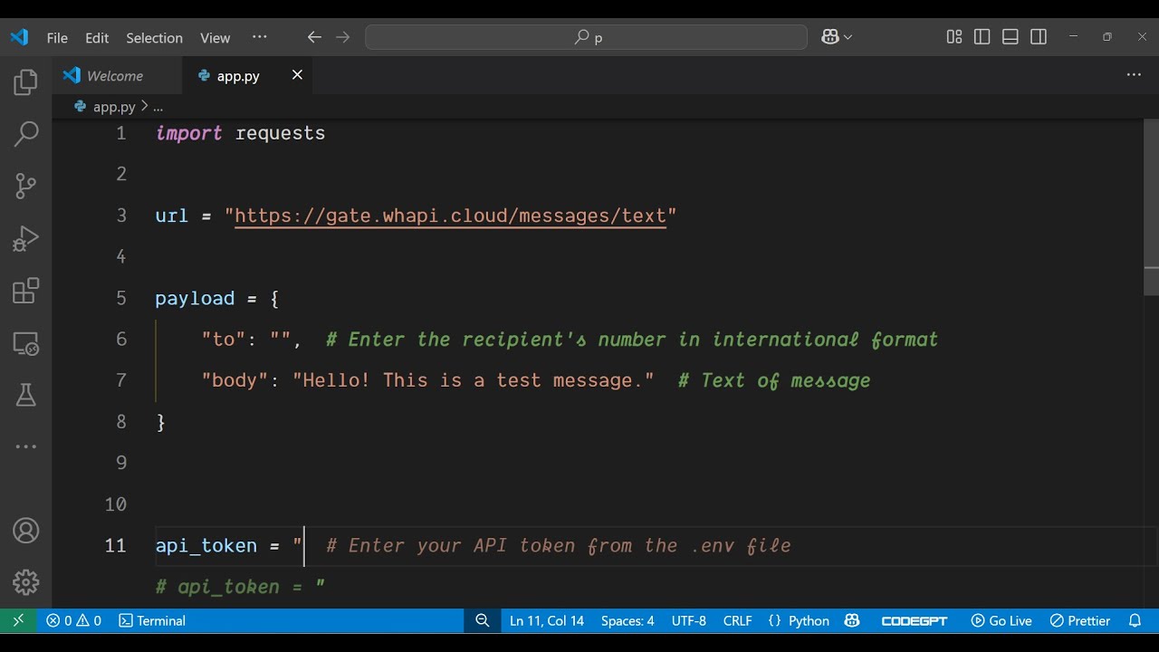Open the Copilot dropdown arrow in the title bar
Viewport: 1159px width, 652px height.
[x=848, y=37]
